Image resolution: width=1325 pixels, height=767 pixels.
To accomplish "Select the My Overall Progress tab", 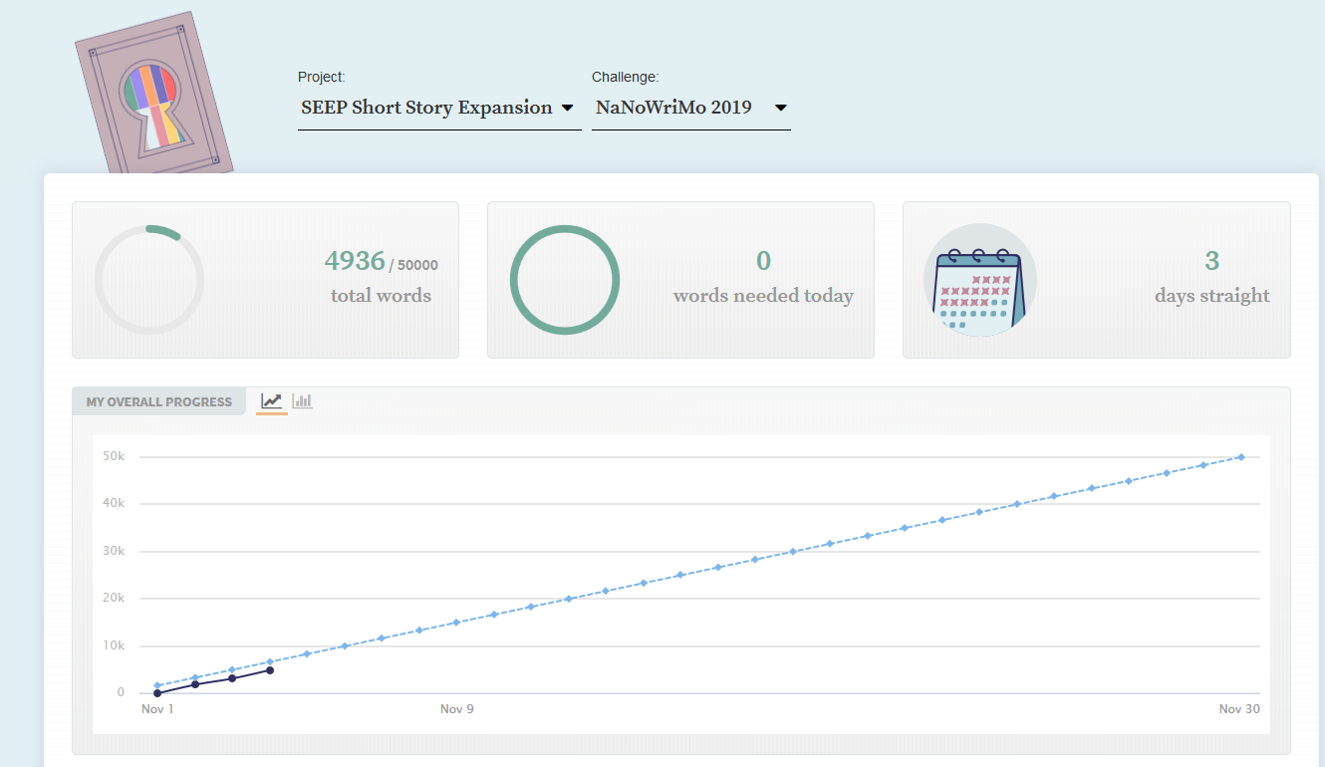I will point(158,402).
